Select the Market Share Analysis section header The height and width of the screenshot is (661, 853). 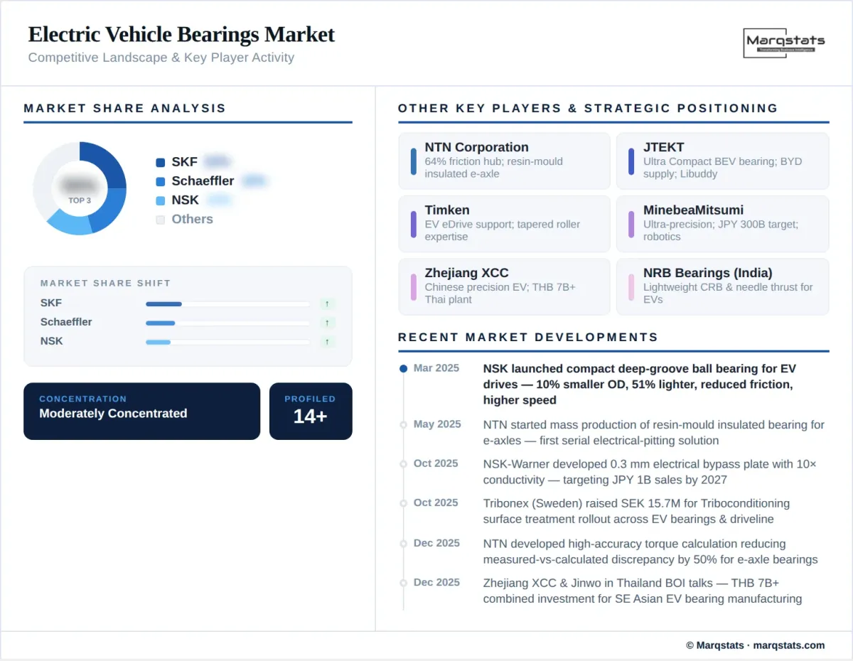pyautogui.click(x=124, y=108)
